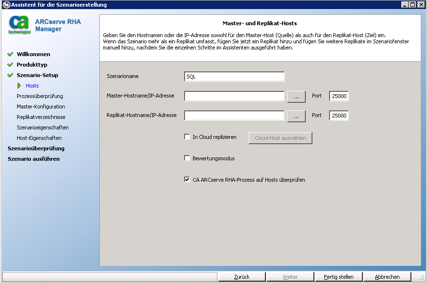
Task: Click the Weiter button
Action: click(x=291, y=277)
